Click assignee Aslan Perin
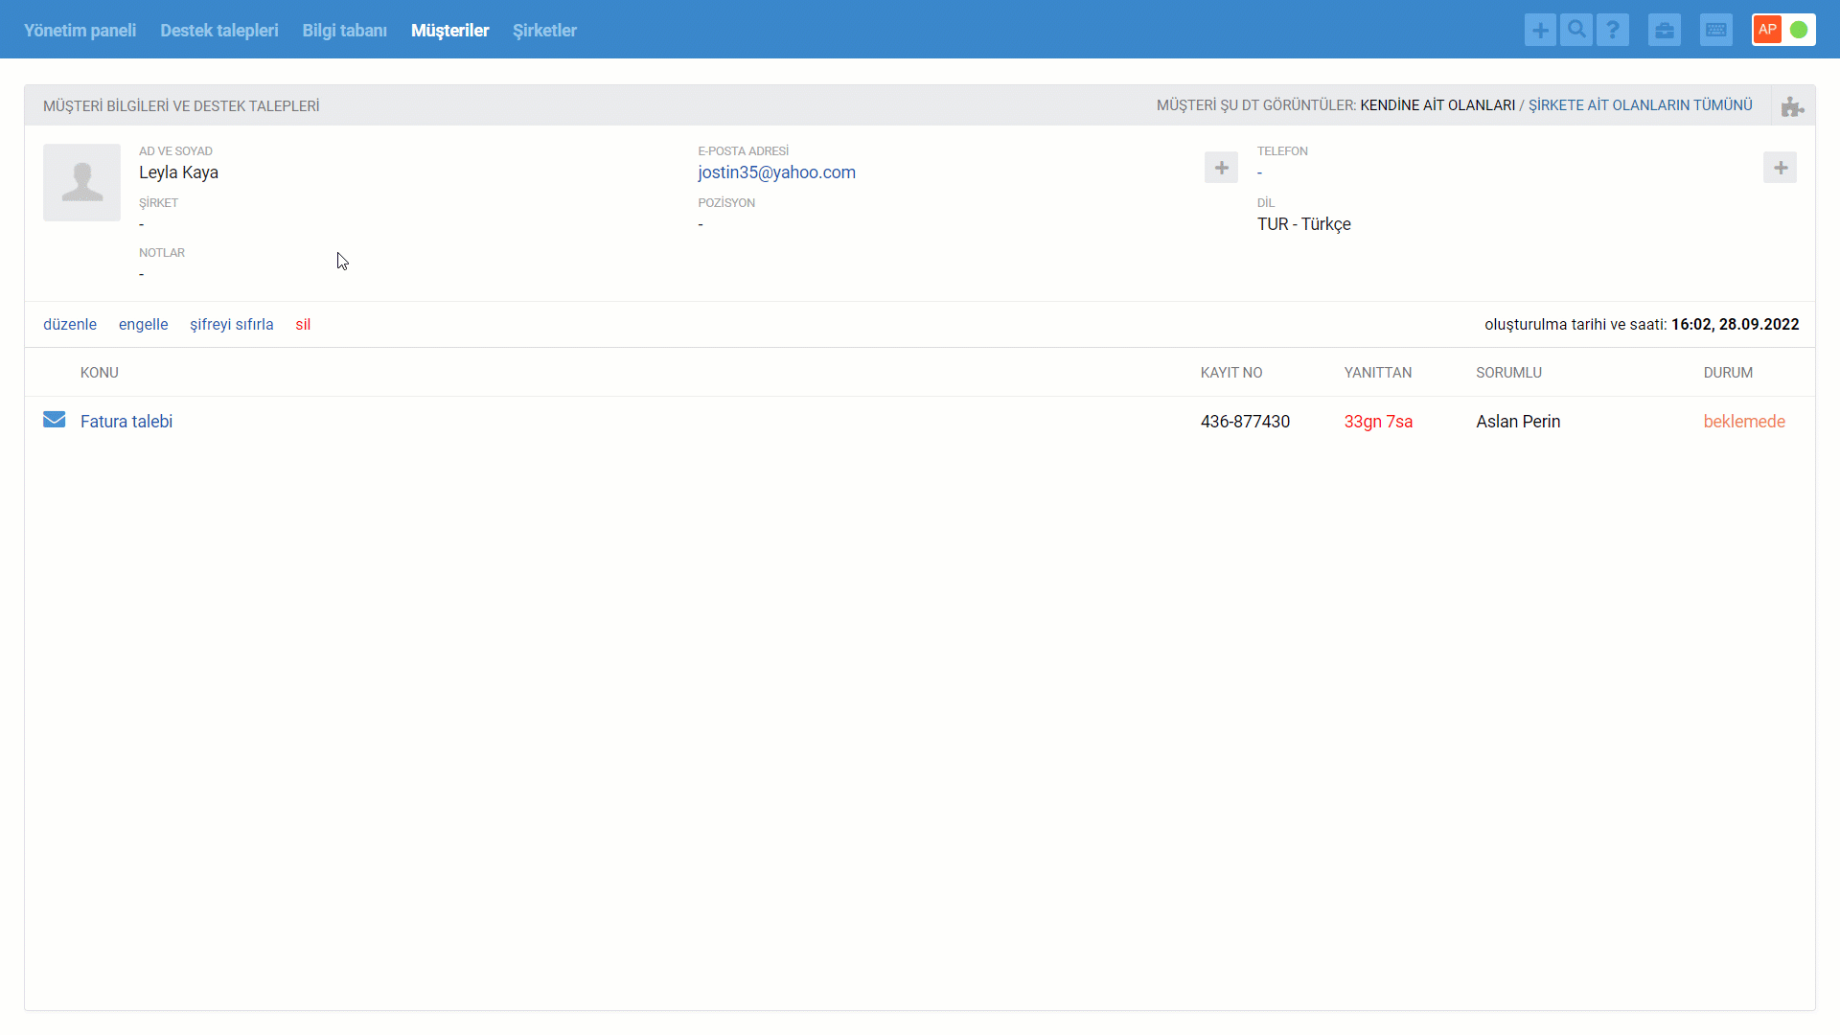The height and width of the screenshot is (1035, 1840). 1518,422
